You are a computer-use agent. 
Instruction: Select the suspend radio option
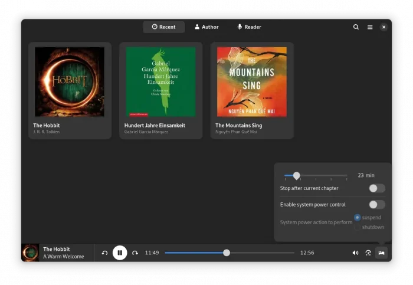(358, 218)
